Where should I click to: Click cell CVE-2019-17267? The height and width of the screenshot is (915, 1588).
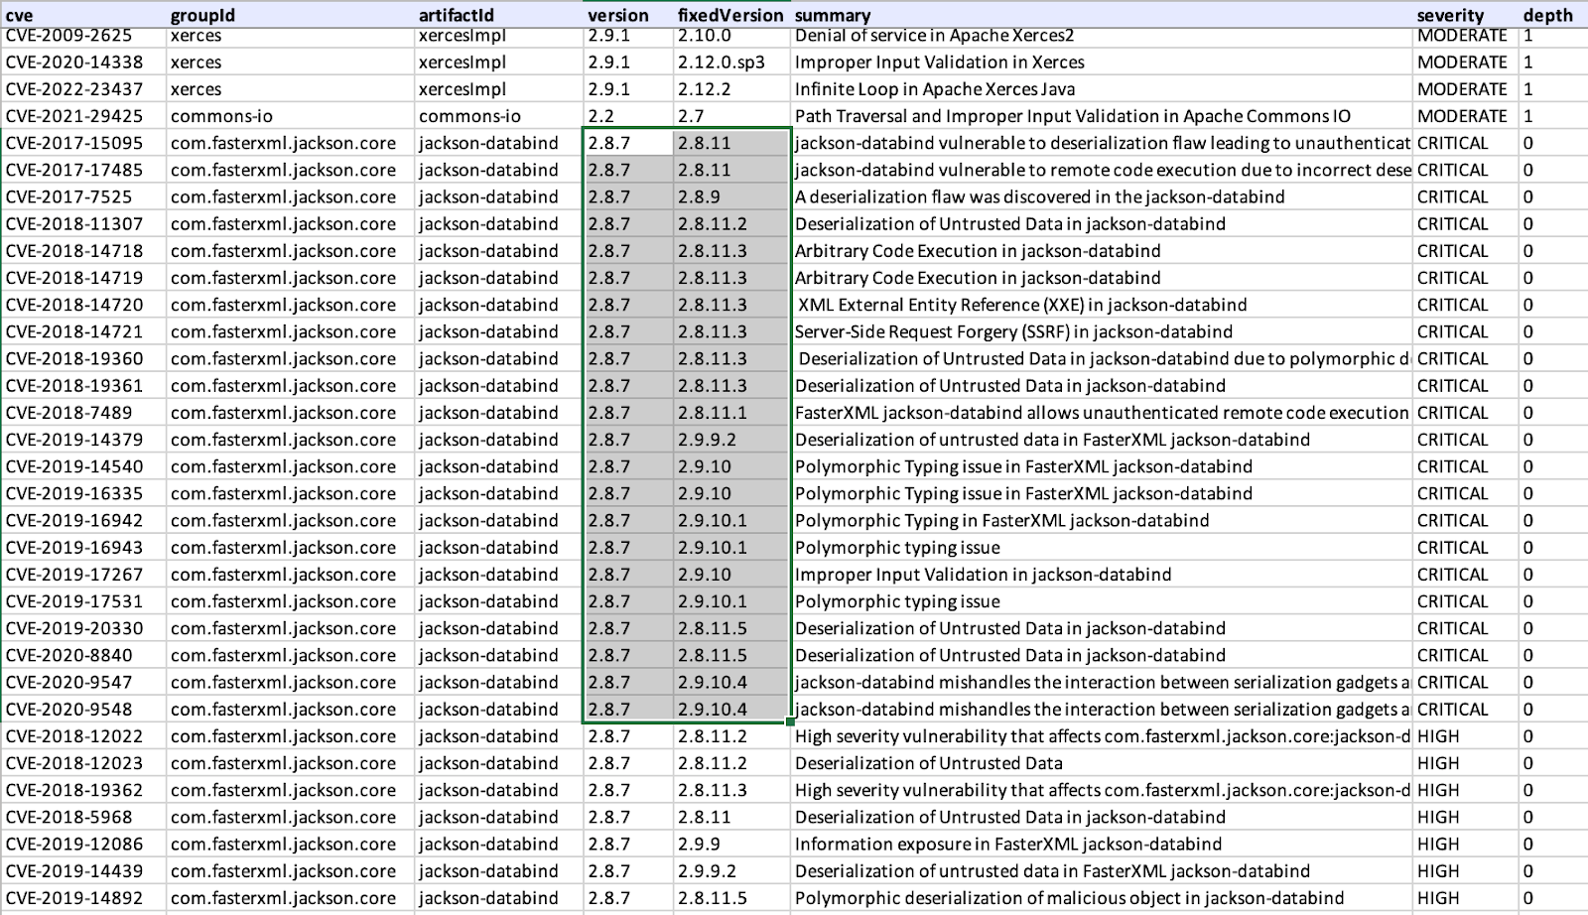click(x=83, y=574)
